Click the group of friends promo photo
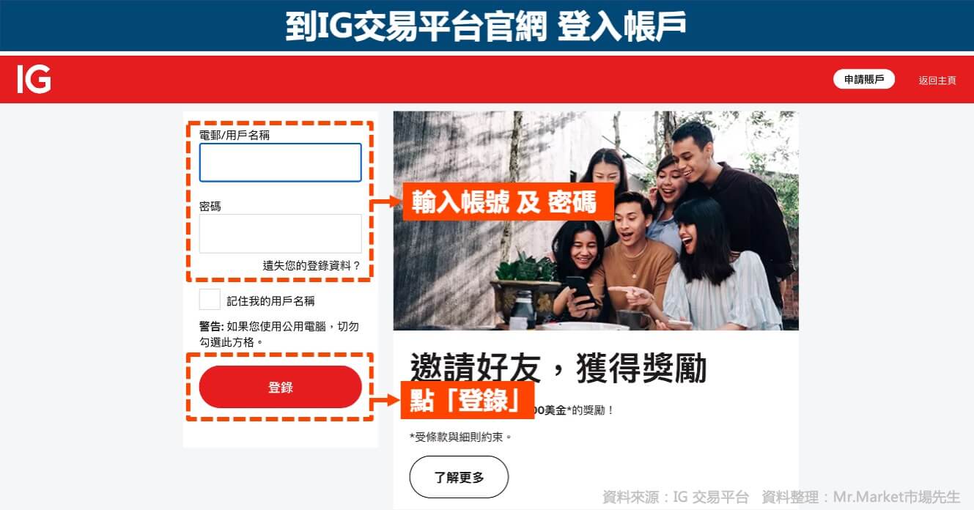 596,221
